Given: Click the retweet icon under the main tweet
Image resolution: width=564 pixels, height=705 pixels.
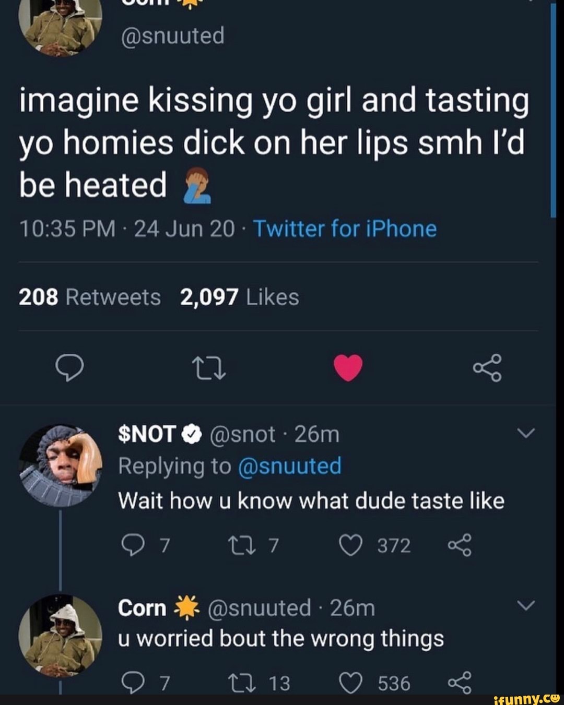Looking at the screenshot, I should (208, 368).
